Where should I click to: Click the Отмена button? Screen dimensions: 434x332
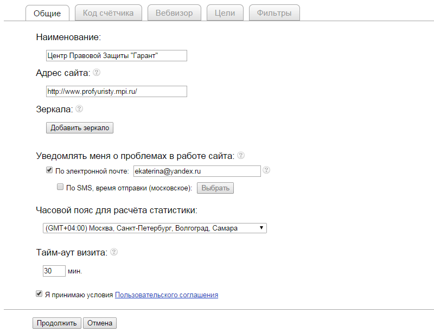coord(100,323)
